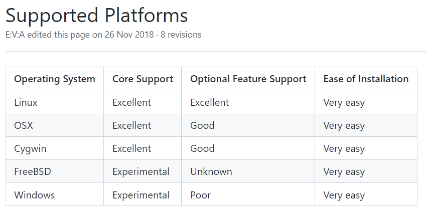Viewport: 426px width, 214px height.
Task: Click the '8 revisions' link
Action: [181, 35]
